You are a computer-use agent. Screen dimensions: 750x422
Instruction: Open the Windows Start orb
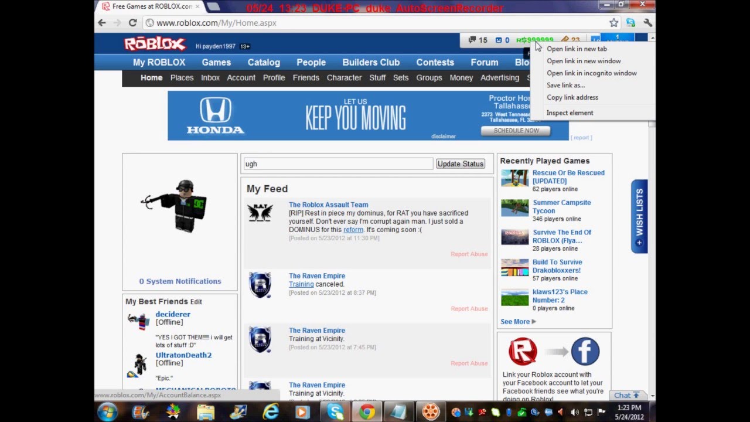point(108,412)
